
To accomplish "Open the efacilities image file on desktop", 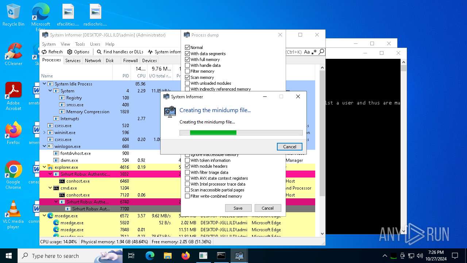I will (x=68, y=16).
